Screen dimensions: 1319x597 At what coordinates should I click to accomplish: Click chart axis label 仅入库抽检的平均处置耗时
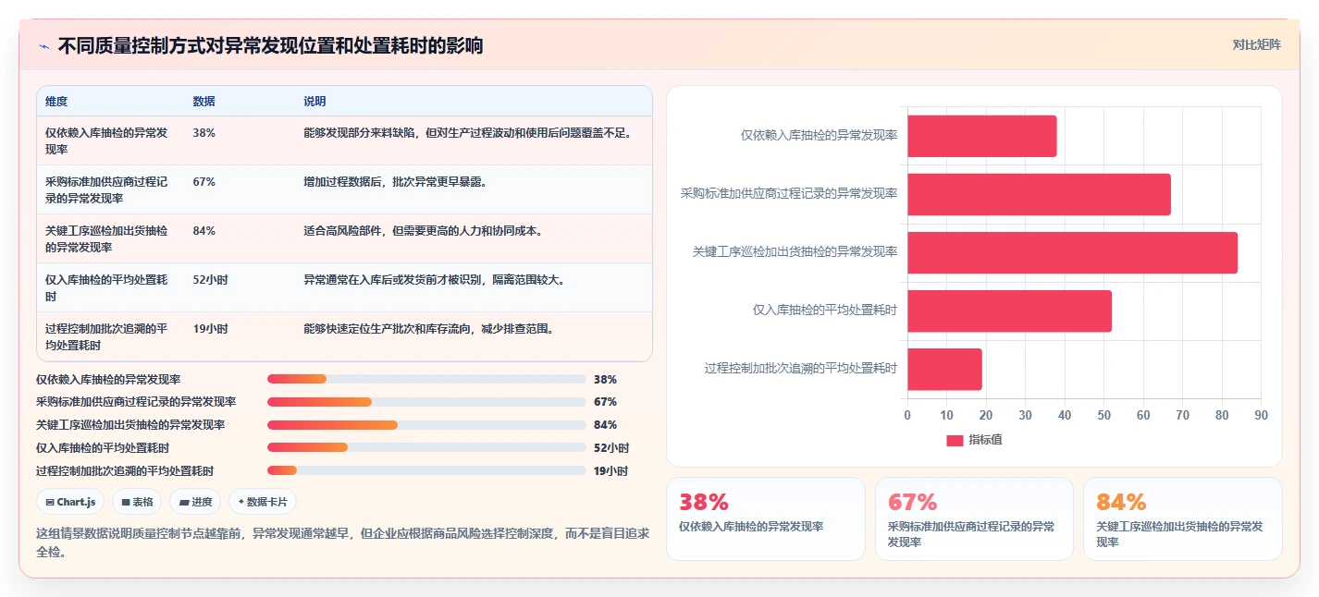825,311
